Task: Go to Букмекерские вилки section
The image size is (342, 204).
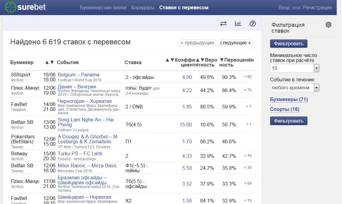Action: click(103, 8)
